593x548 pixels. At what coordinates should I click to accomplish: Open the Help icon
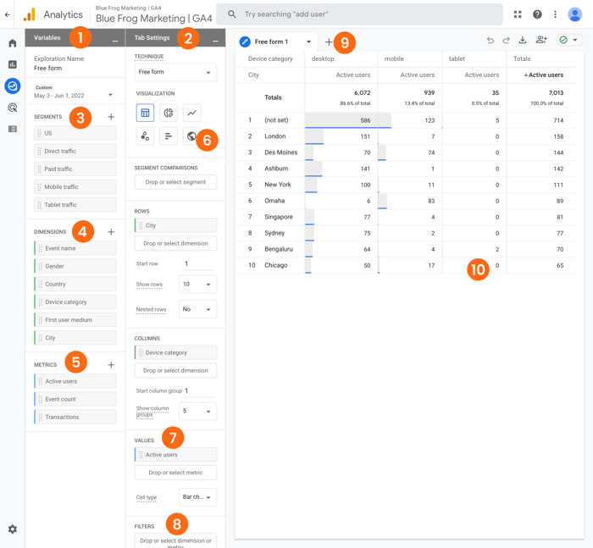(537, 14)
